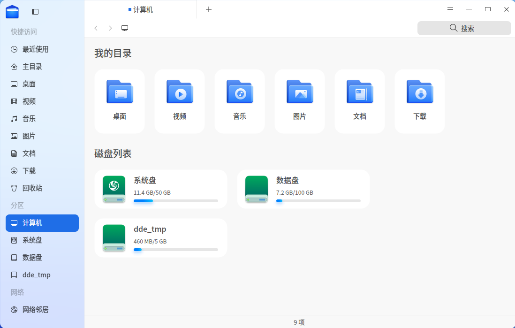This screenshot has height=328, width=515.
Task: Click the 数据盘 usage bar
Action: tap(318, 201)
